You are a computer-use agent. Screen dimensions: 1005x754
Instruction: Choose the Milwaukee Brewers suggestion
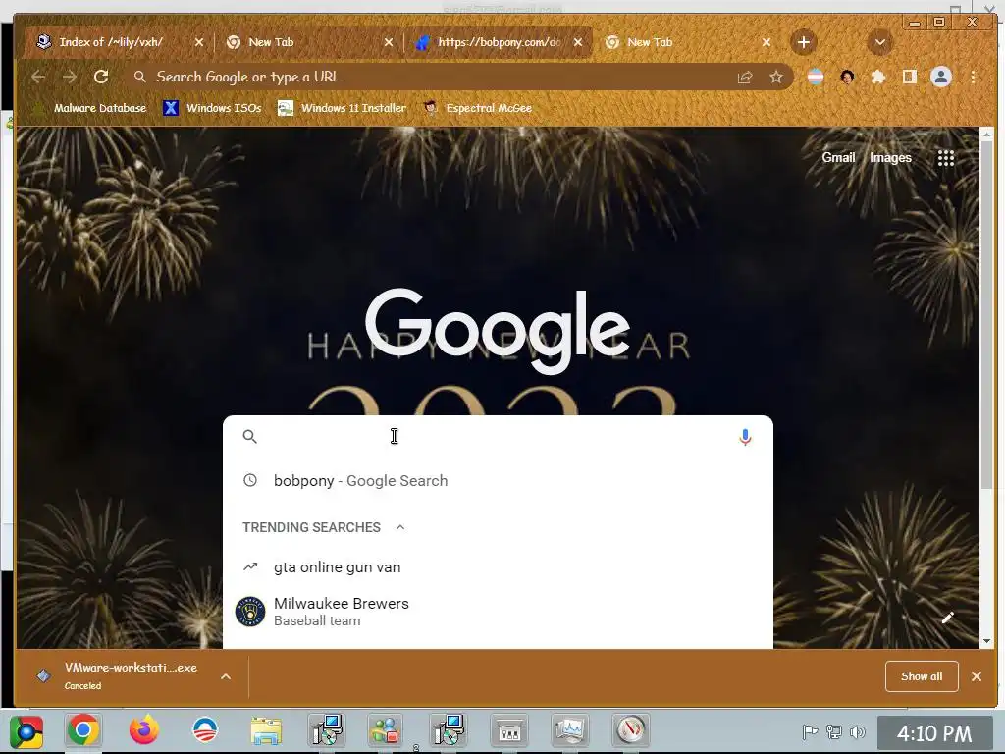pyautogui.click(x=498, y=612)
